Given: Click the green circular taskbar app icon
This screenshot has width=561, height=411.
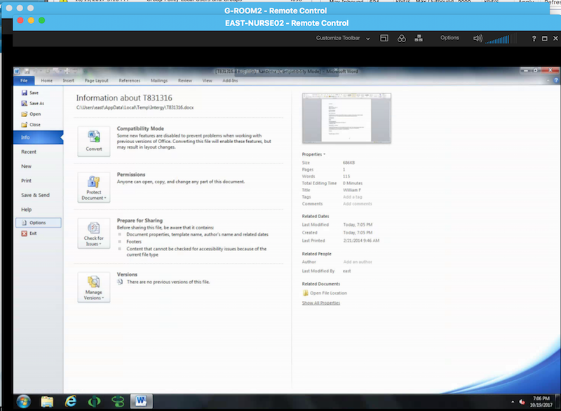Looking at the screenshot, I should pos(94,402).
